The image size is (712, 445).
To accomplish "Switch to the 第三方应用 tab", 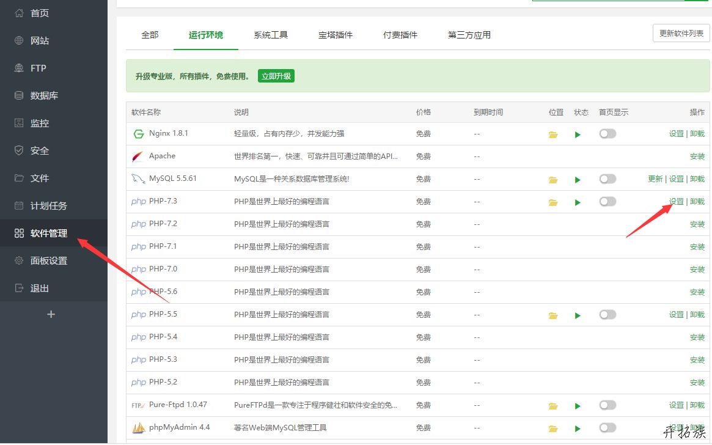I will click(x=469, y=35).
